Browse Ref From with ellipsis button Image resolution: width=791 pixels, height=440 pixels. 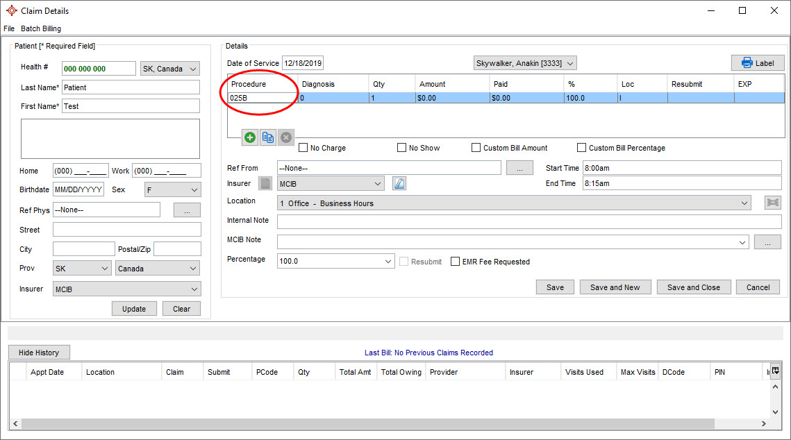tap(519, 168)
